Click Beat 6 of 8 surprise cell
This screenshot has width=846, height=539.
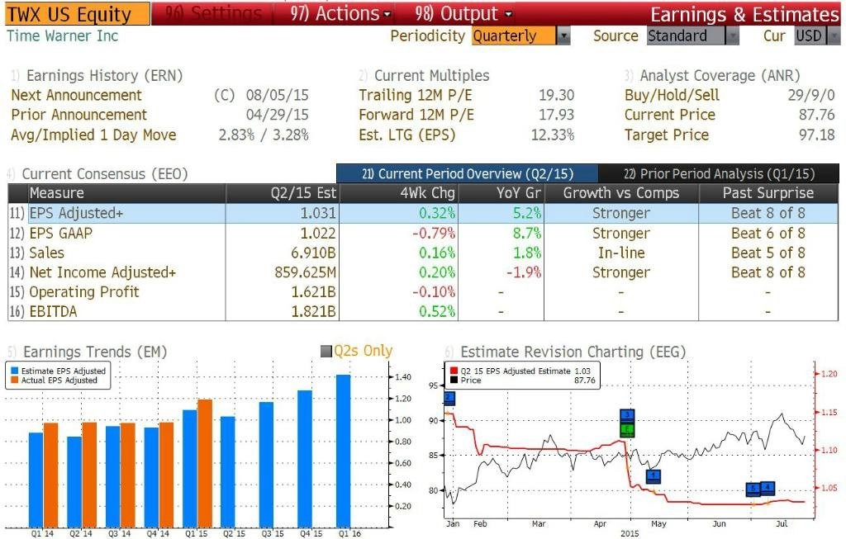[768, 234]
